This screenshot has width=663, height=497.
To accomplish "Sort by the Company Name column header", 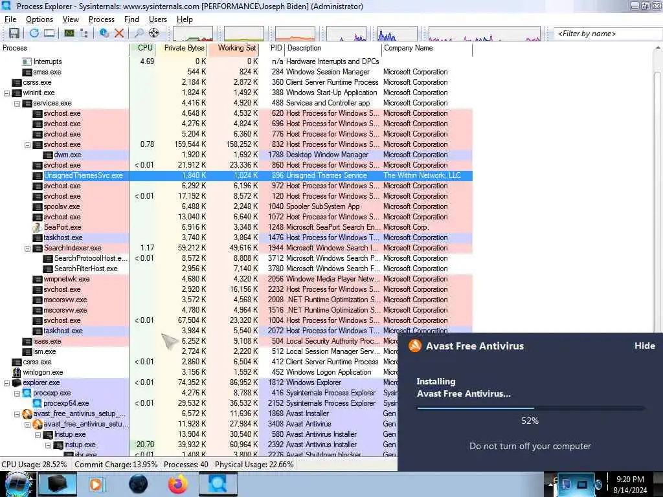I will coord(427,48).
